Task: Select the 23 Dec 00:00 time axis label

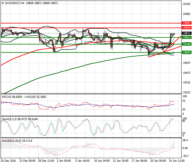Action: pyautogui.click(x=27, y=161)
